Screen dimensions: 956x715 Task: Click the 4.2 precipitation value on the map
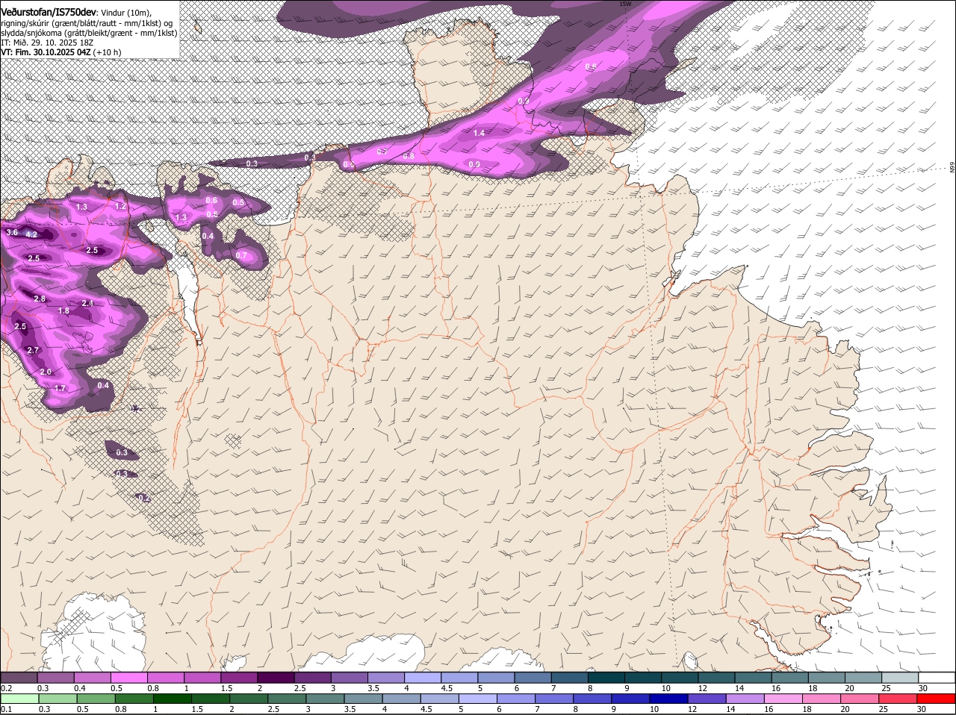tap(31, 234)
